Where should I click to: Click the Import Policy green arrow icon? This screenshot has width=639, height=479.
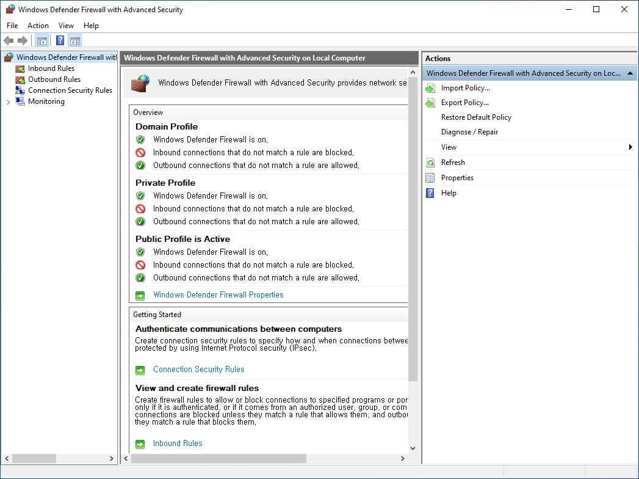click(x=430, y=88)
